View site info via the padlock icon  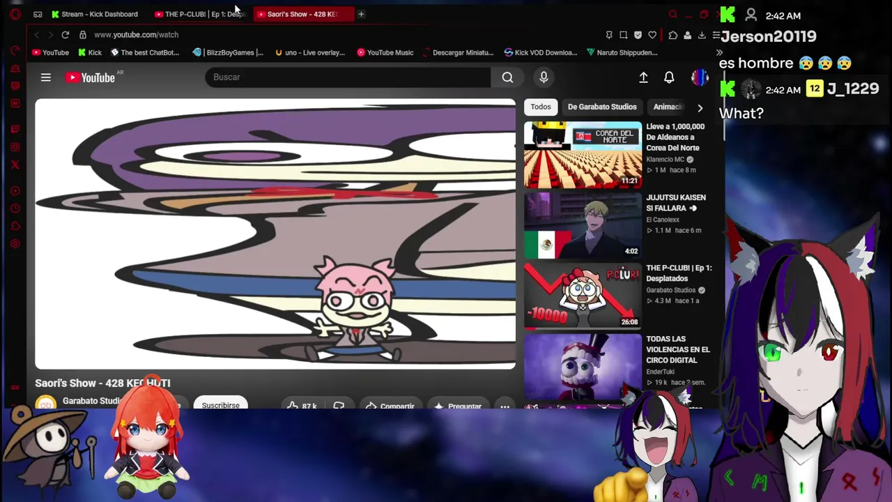pyautogui.click(x=82, y=34)
